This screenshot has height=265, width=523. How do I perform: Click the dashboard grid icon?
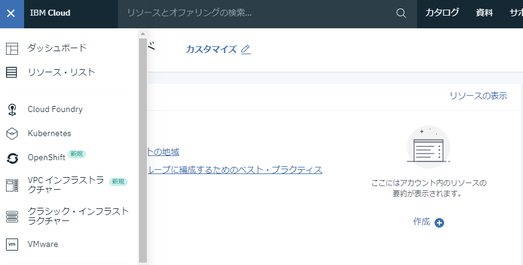click(x=12, y=49)
